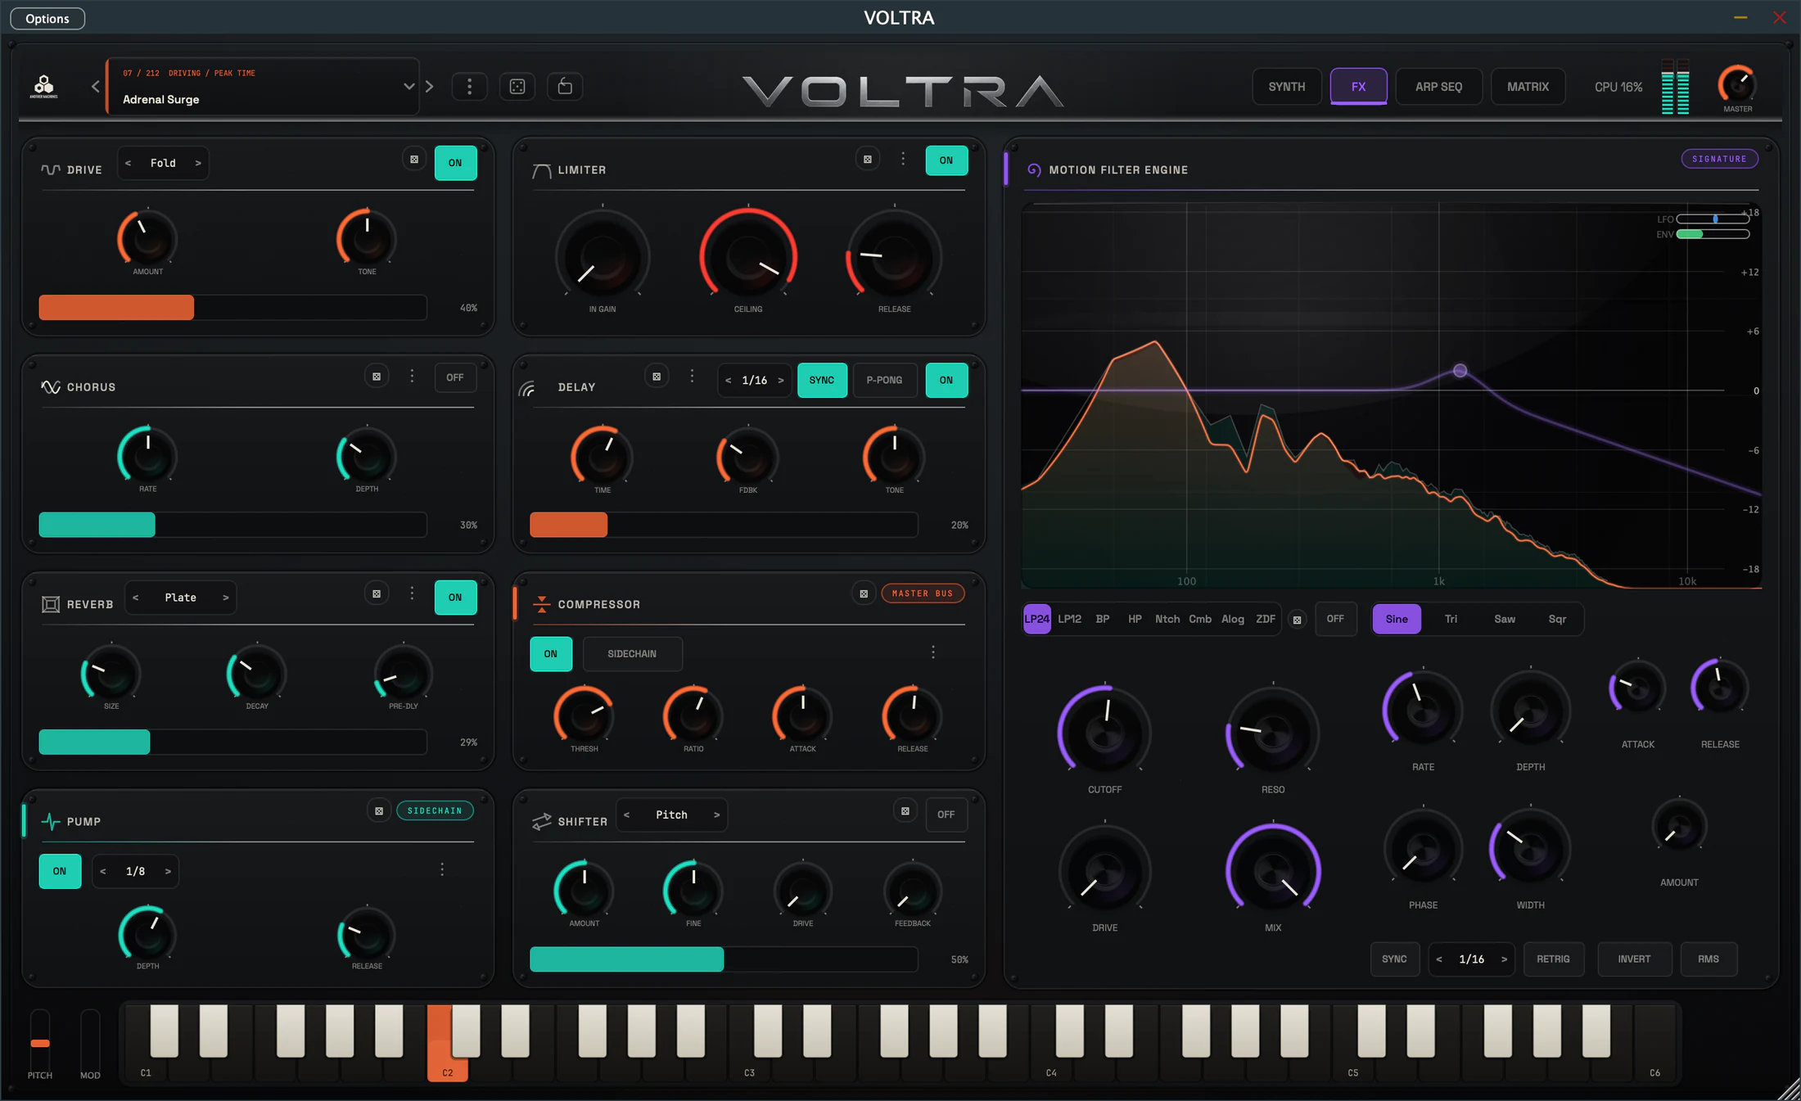Click the RMS button
1801x1101 pixels.
pos(1708,959)
